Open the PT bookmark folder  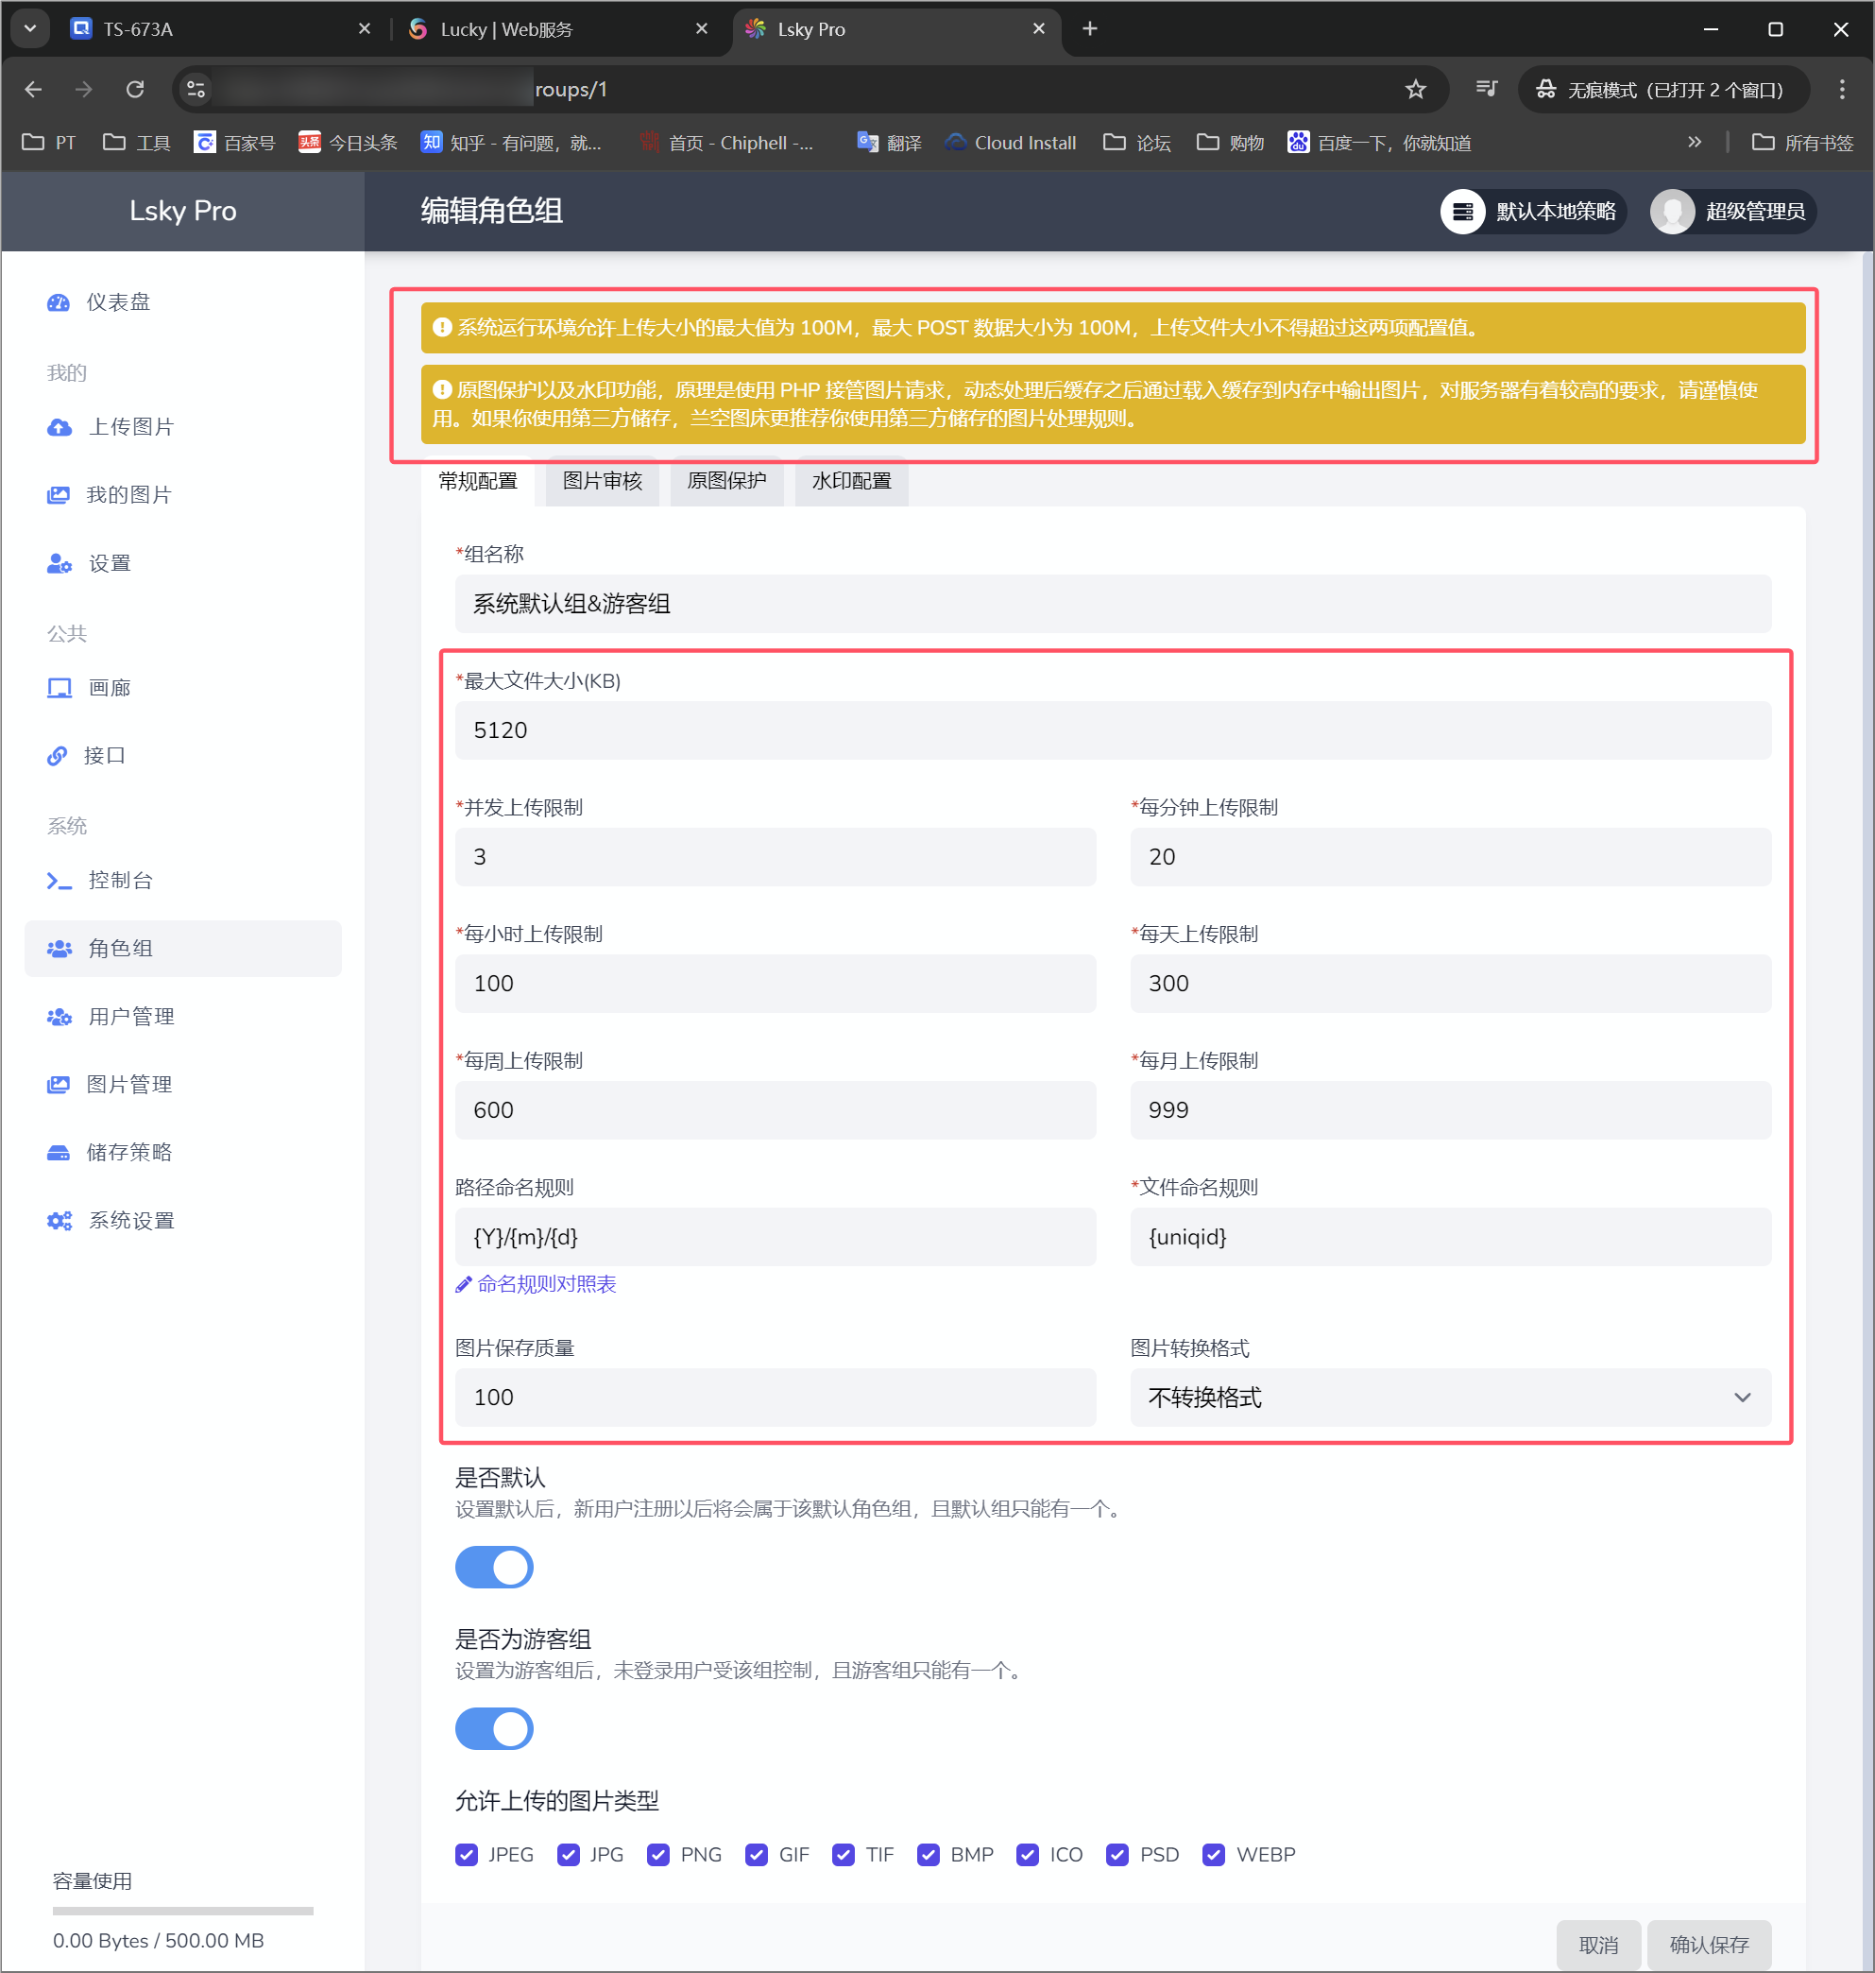click(x=49, y=143)
